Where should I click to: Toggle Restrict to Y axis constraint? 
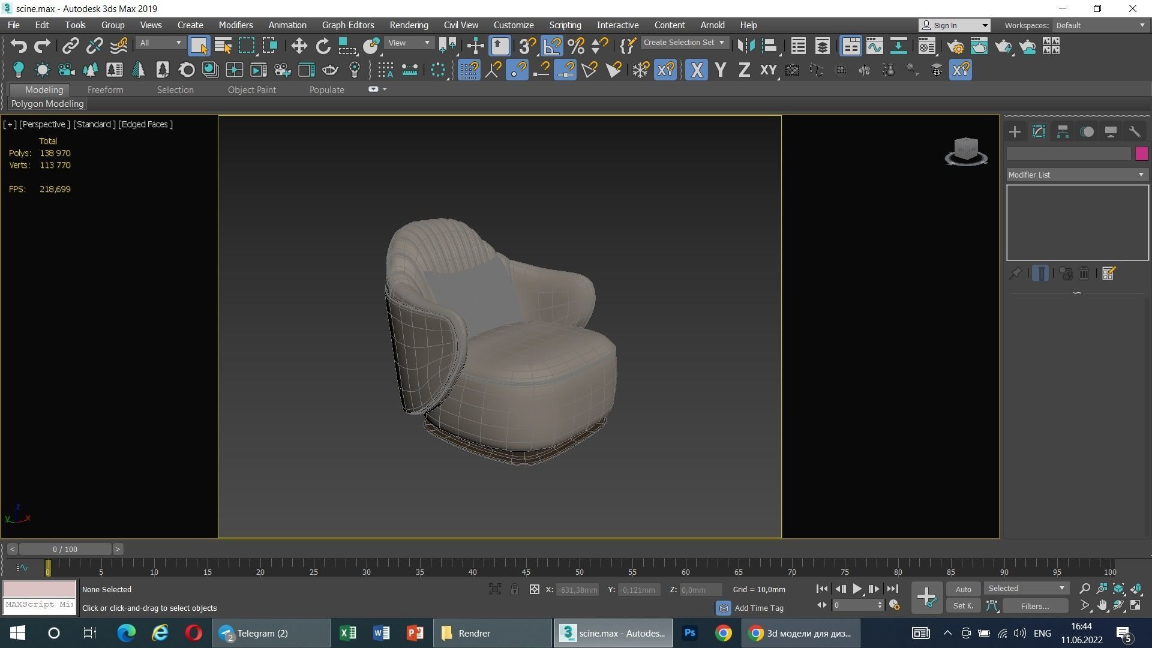coord(721,70)
